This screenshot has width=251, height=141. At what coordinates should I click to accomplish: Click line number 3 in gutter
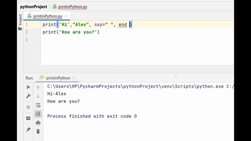point(27,39)
